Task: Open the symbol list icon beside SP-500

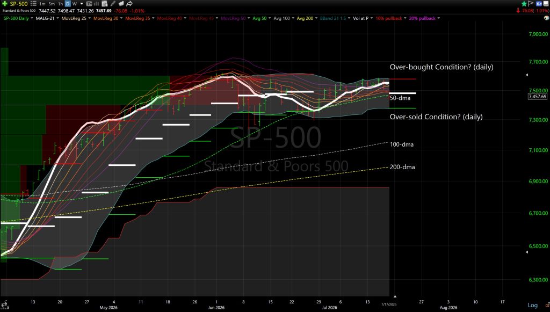Action: point(33,4)
